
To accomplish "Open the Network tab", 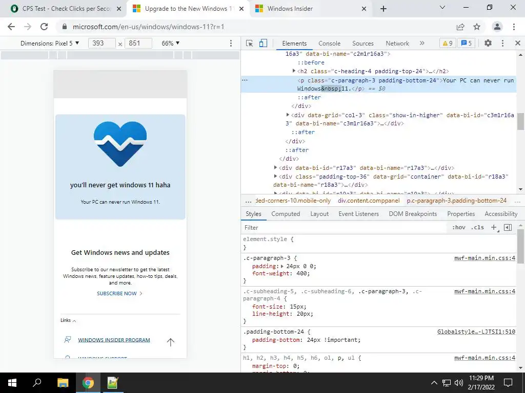I will 397,43.
